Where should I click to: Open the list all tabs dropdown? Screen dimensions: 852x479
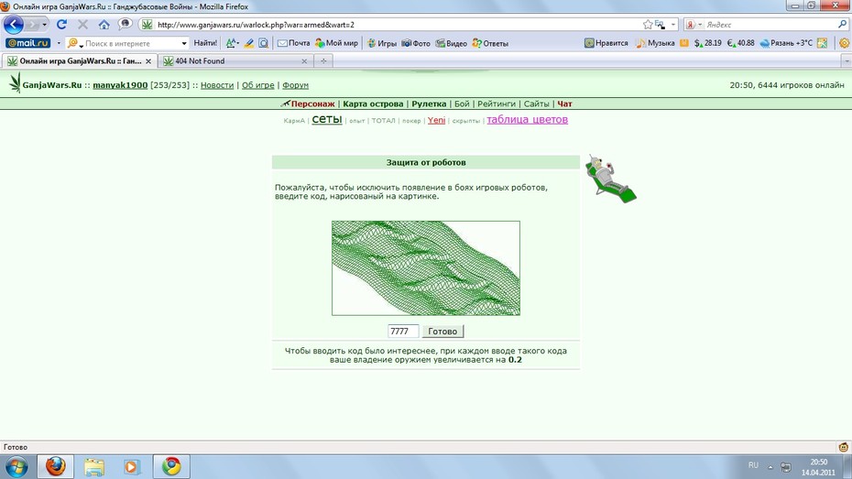point(847,61)
